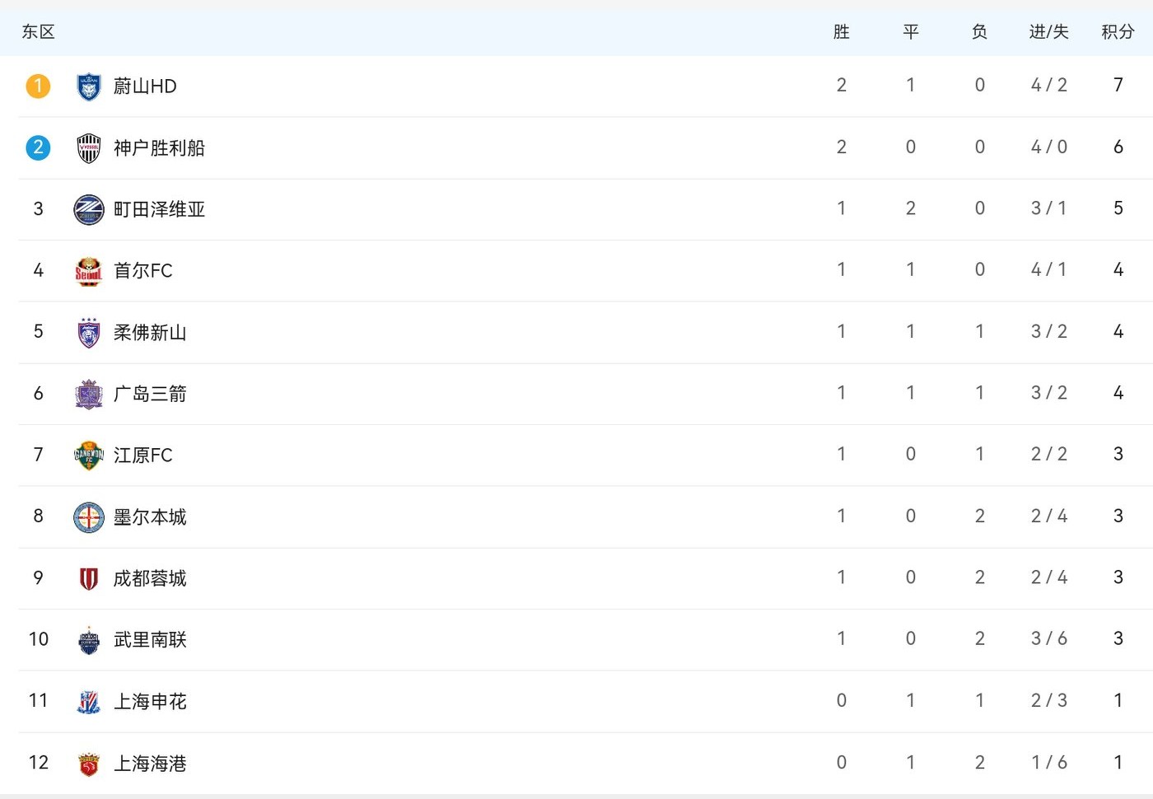Click the blue rank 2 badge
Viewport: 1153px width, 799px height.
[x=38, y=147]
